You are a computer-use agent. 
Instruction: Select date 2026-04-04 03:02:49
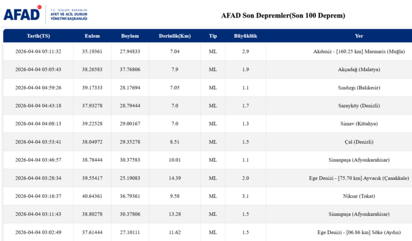click(x=38, y=232)
